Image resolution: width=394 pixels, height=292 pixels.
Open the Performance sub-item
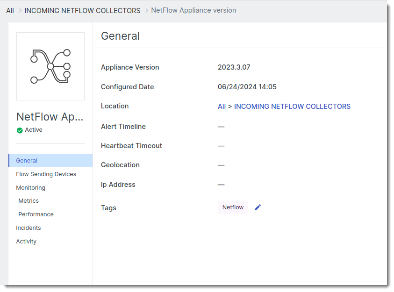(36, 214)
